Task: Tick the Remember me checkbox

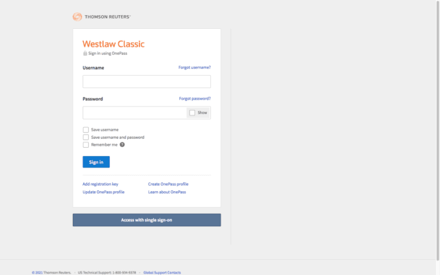Action: (86, 144)
